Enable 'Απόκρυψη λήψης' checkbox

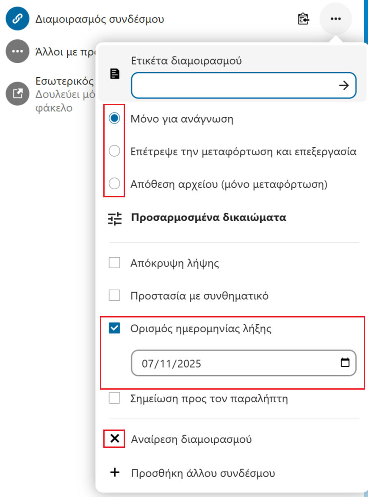click(114, 263)
